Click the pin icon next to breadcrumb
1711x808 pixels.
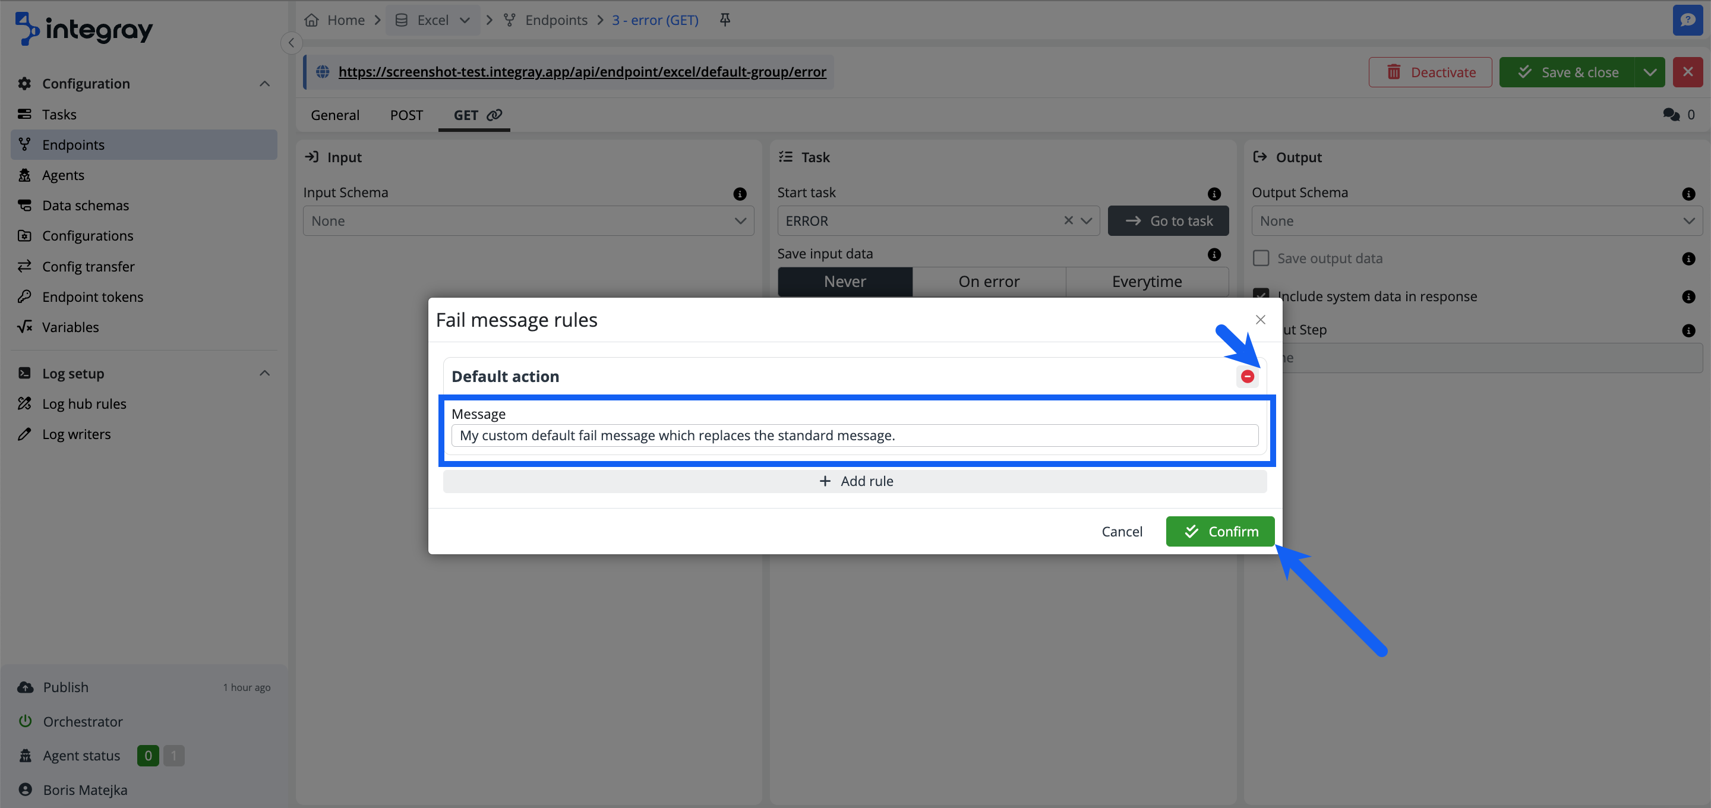click(725, 20)
